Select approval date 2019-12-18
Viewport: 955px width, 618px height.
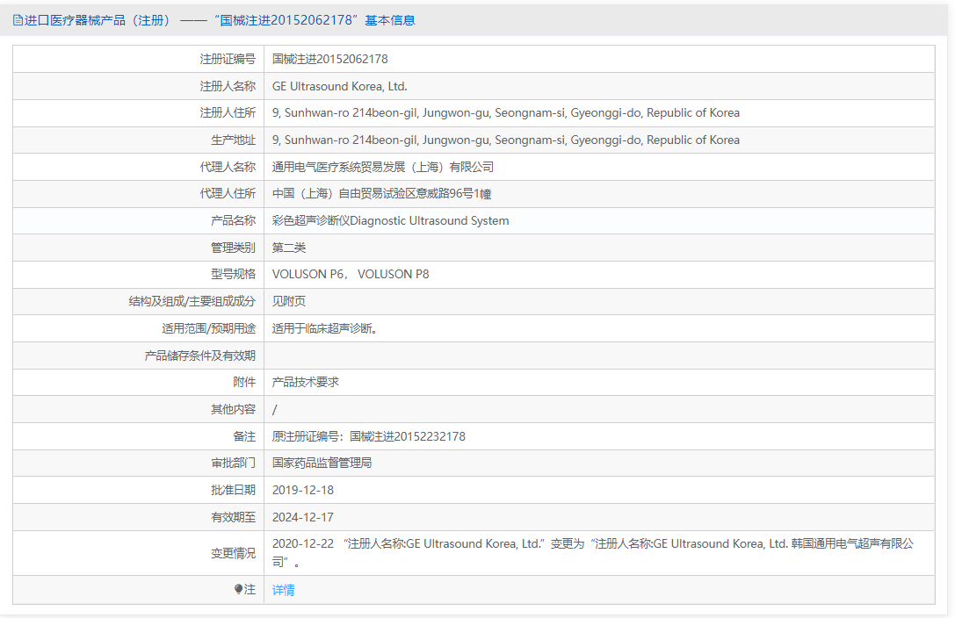click(x=303, y=490)
